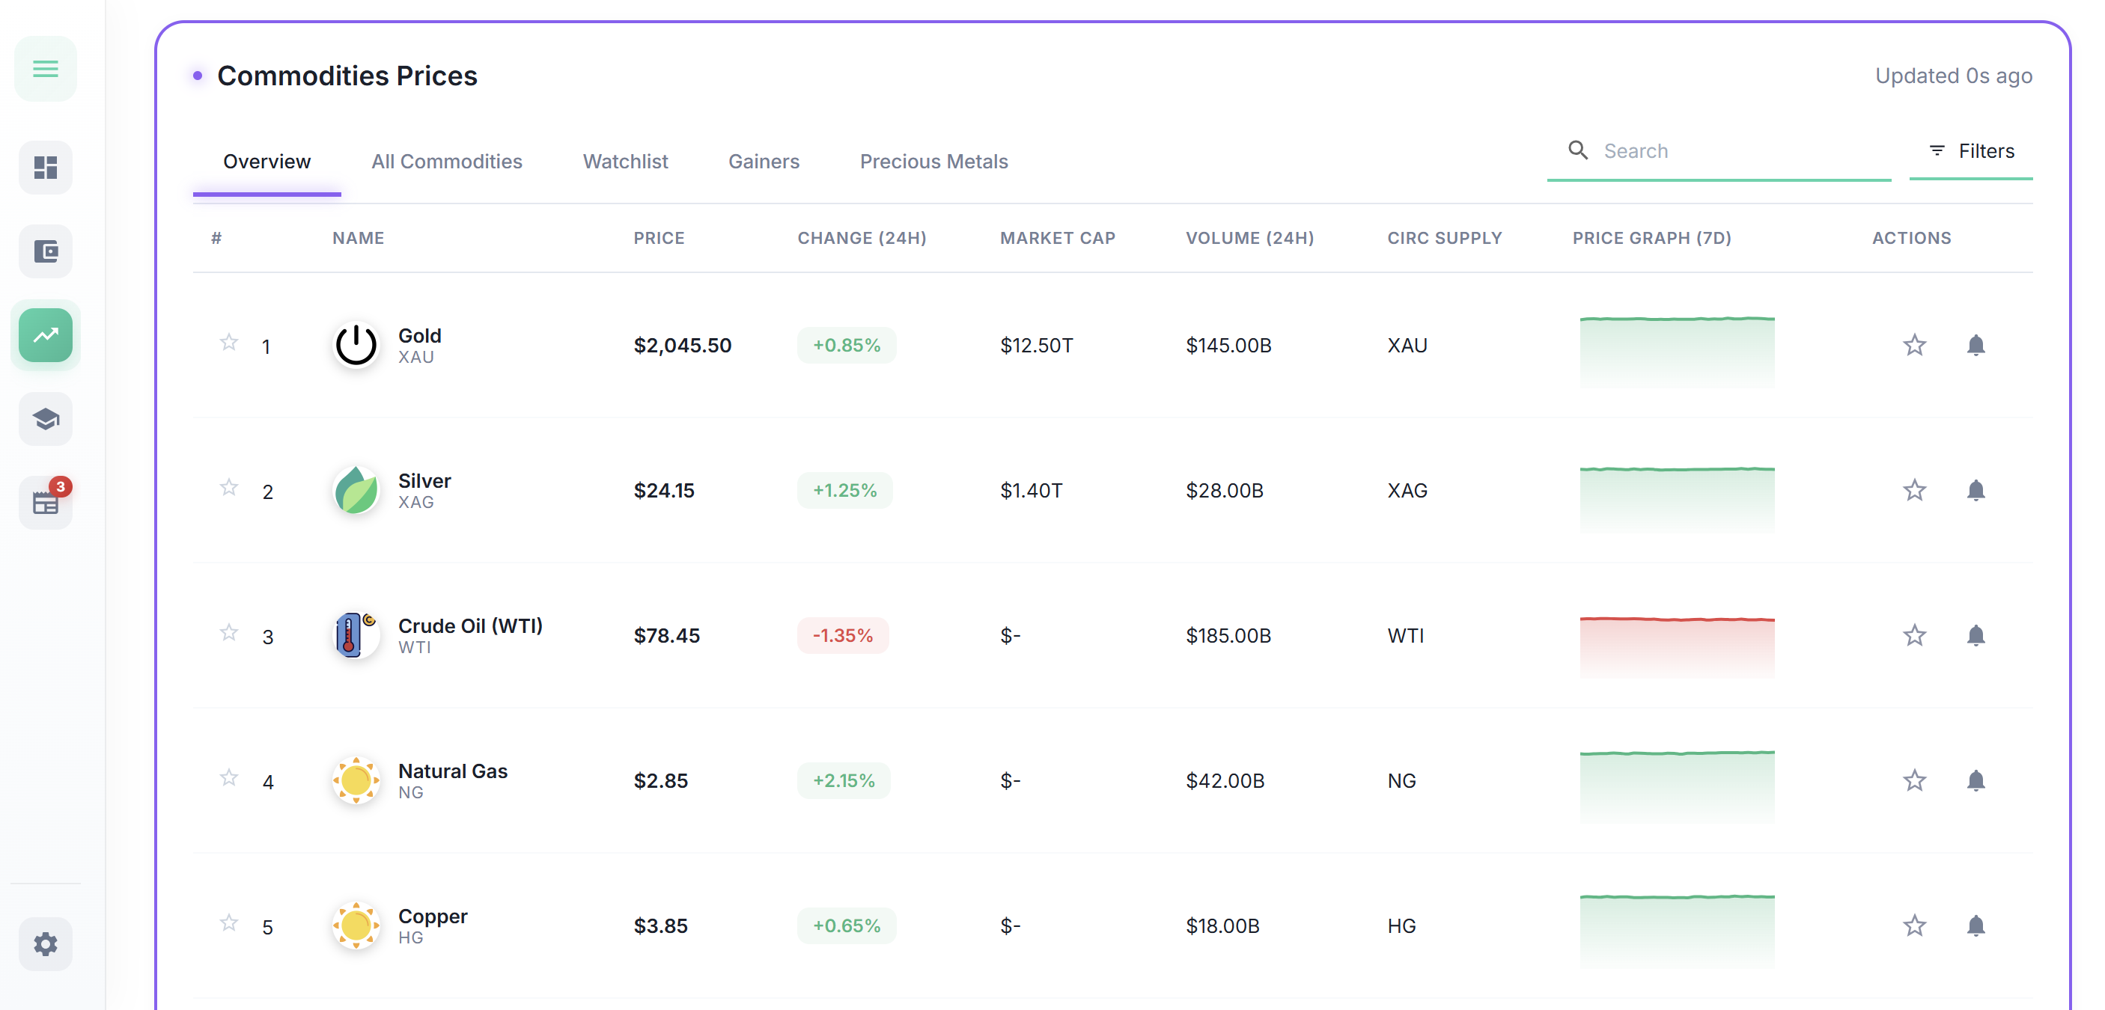The width and height of the screenshot is (2105, 1010).
Task: Open the wallet sidebar icon
Action: tap(46, 251)
